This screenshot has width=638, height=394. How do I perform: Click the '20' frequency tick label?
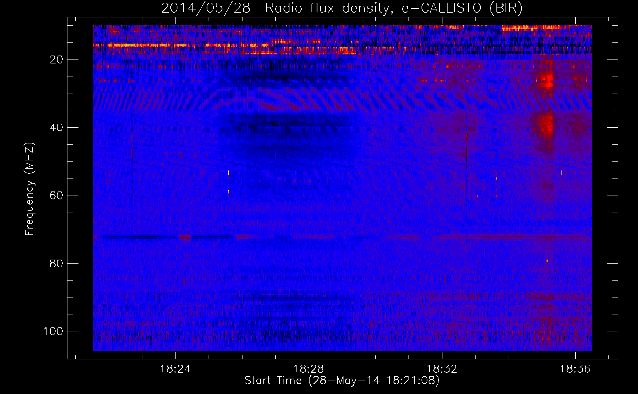tap(56, 59)
